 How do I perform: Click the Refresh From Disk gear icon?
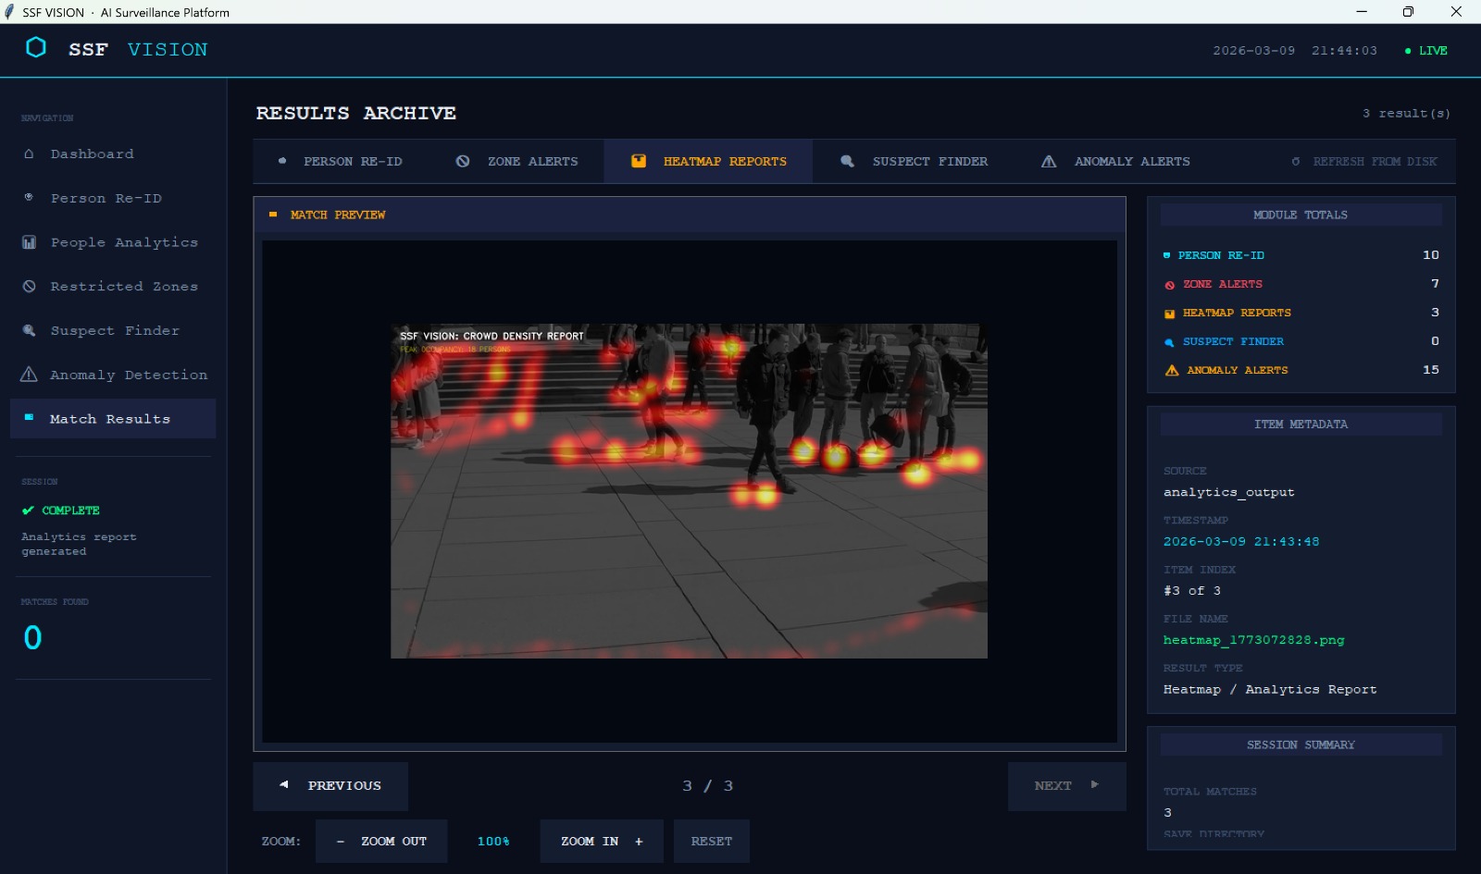point(1295,162)
